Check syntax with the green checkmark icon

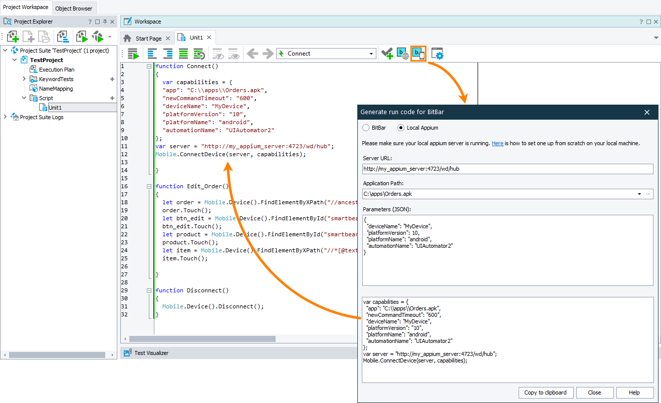[x=387, y=53]
